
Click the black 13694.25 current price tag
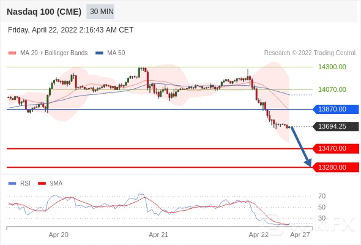336,126
